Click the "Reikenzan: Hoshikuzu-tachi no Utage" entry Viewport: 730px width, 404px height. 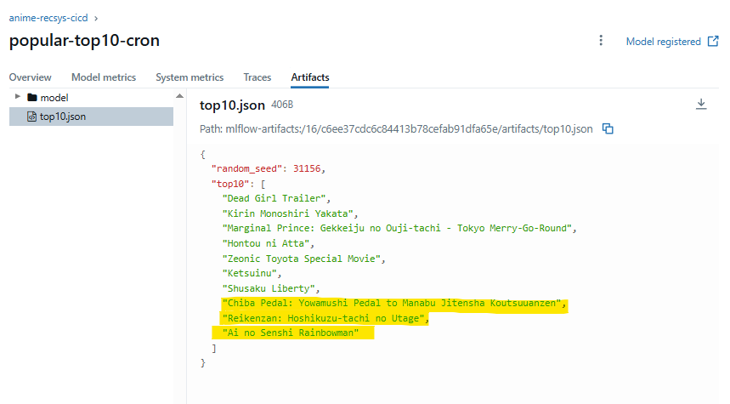point(323,318)
